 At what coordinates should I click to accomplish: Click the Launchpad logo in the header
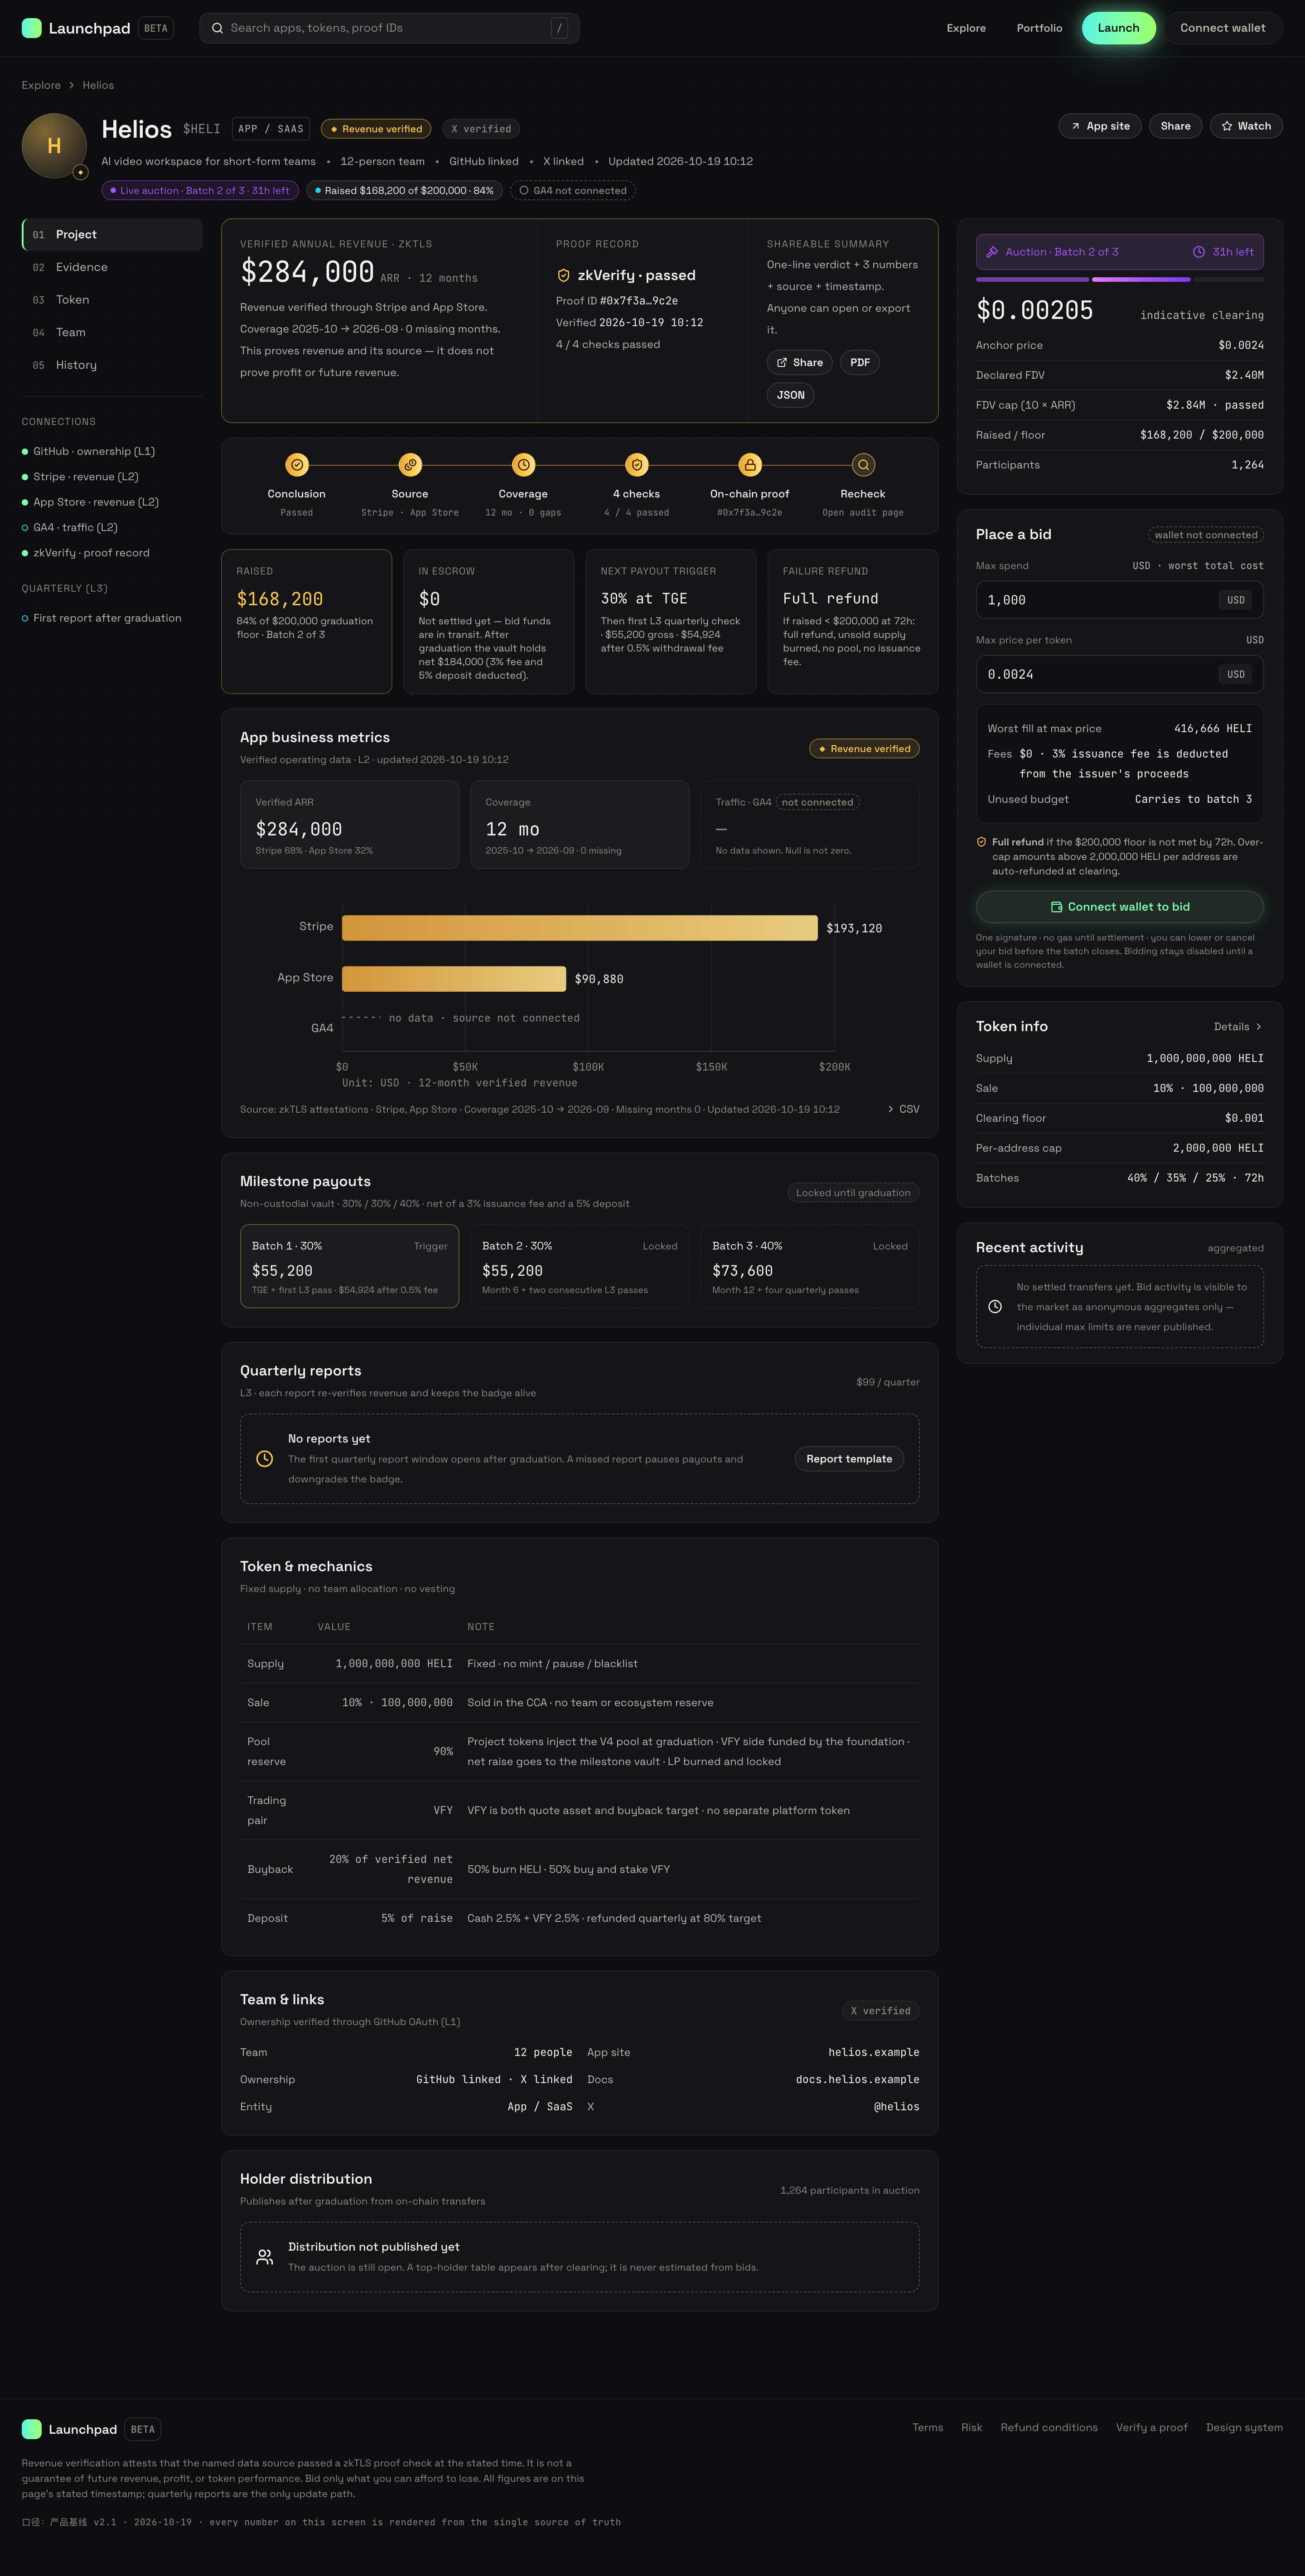[x=76, y=28]
